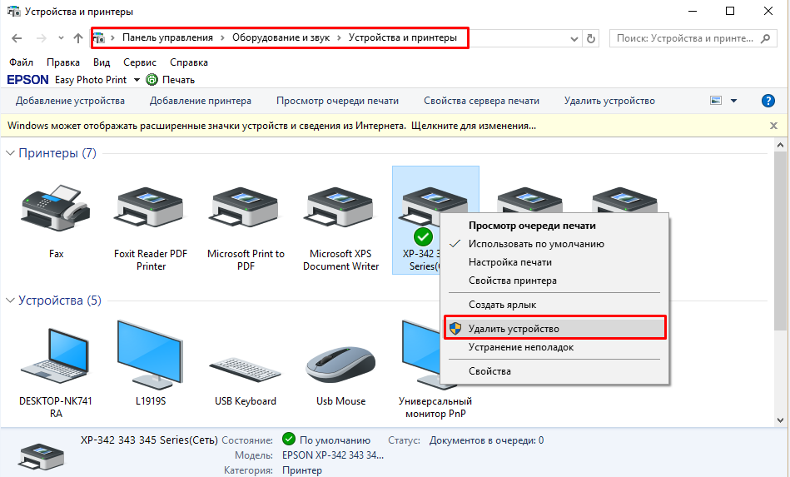This screenshot has height=477, width=790.
Task: Open the Вид menu
Action: [102, 62]
